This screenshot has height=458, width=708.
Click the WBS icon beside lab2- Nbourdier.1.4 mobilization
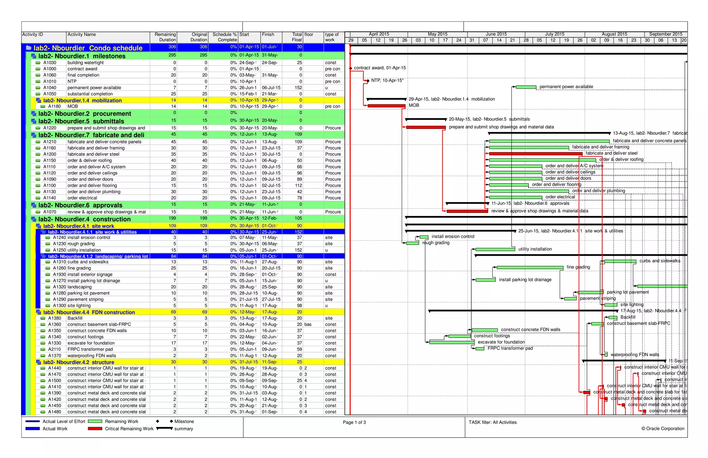click(39, 101)
